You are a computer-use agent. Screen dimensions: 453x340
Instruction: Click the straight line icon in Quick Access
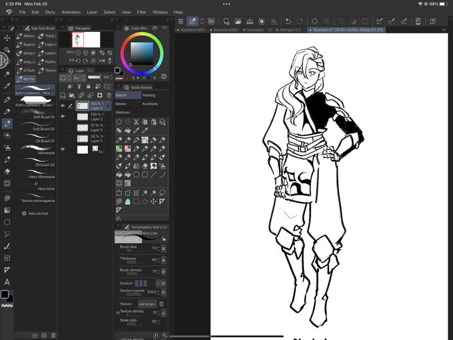[153, 175]
